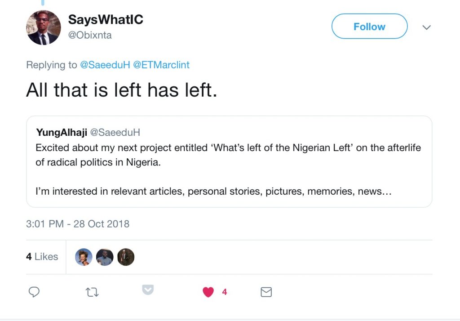Click the like count number beside heart
Viewport: 460px width, 321px height.
(224, 292)
